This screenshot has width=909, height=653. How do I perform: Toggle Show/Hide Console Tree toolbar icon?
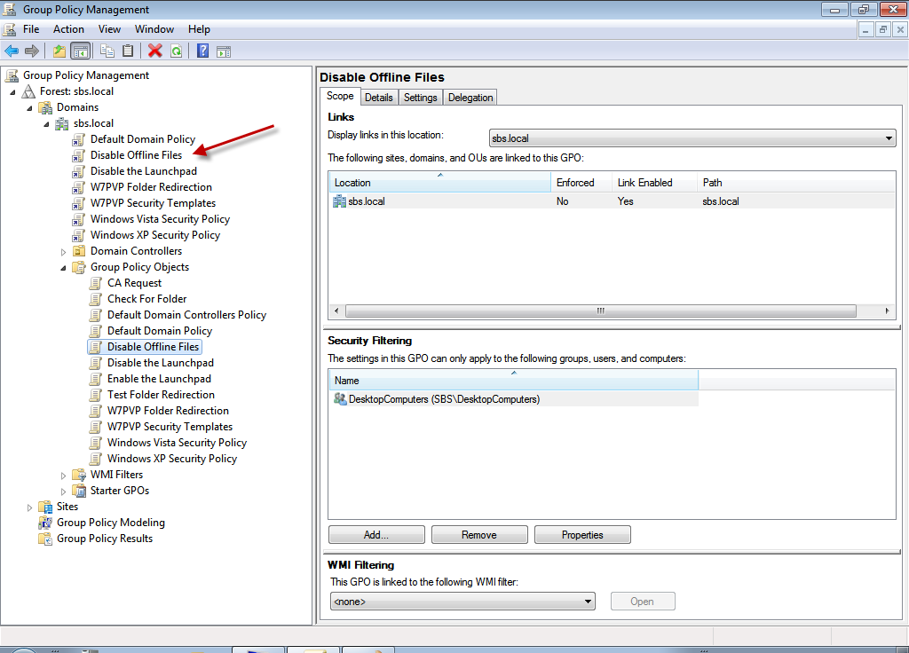pos(80,51)
